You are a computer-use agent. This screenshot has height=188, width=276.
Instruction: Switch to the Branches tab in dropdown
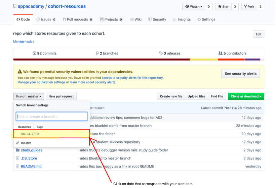click(25, 127)
